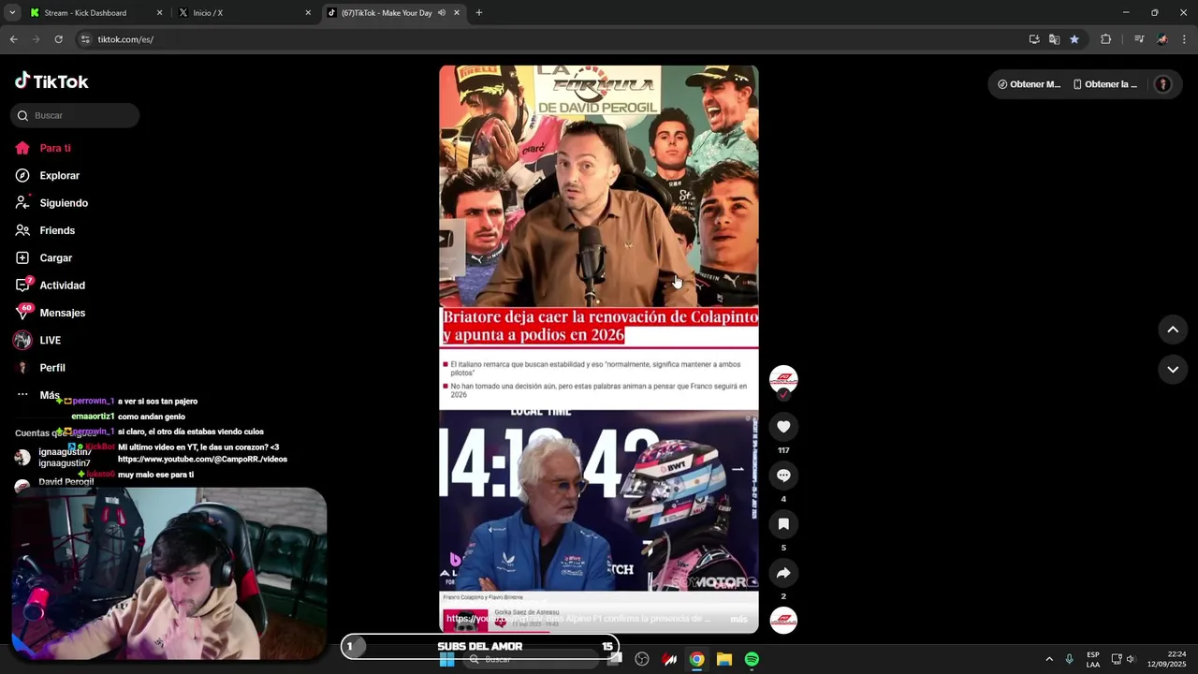The width and height of the screenshot is (1198, 674).
Task: Open YouTube link in chat overlay
Action: 202,460
